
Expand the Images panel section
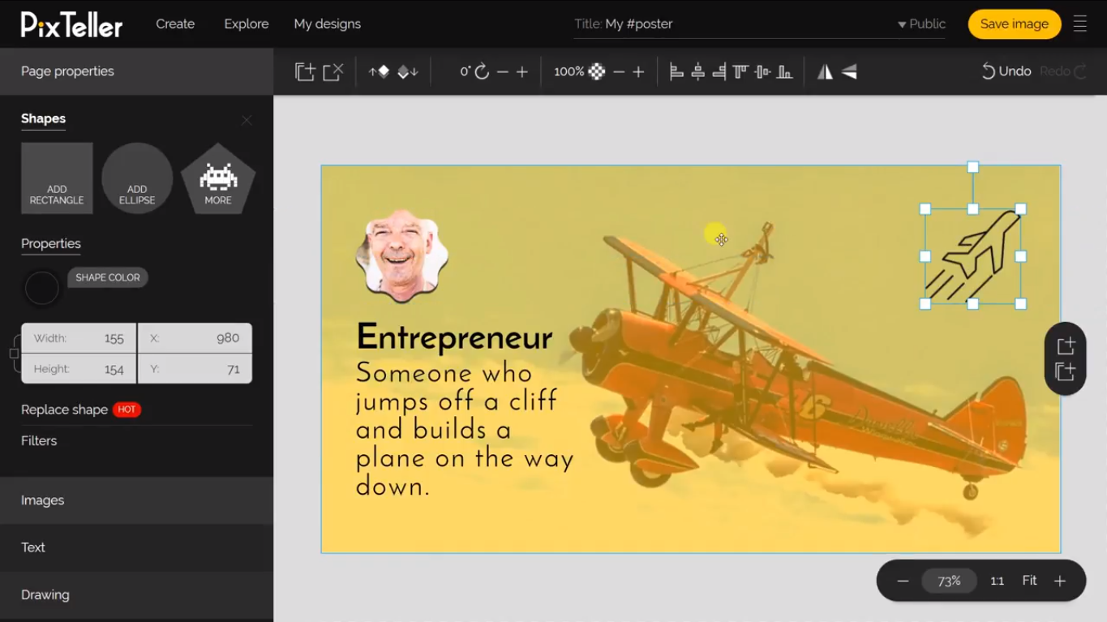click(x=136, y=500)
